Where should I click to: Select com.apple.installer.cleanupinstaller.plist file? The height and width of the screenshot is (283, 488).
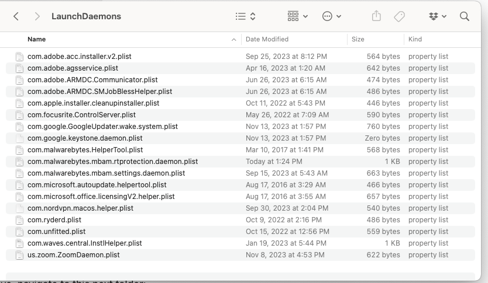93,103
